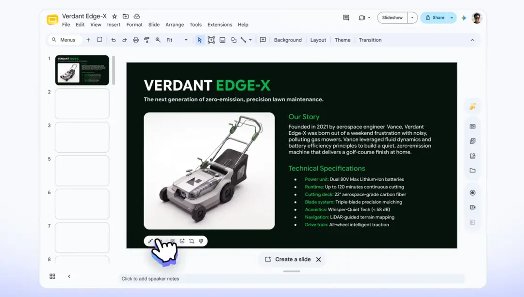The height and width of the screenshot is (297, 524).
Task: Select slide 1 thumbnail in the filmstrip
Action: 82,70
